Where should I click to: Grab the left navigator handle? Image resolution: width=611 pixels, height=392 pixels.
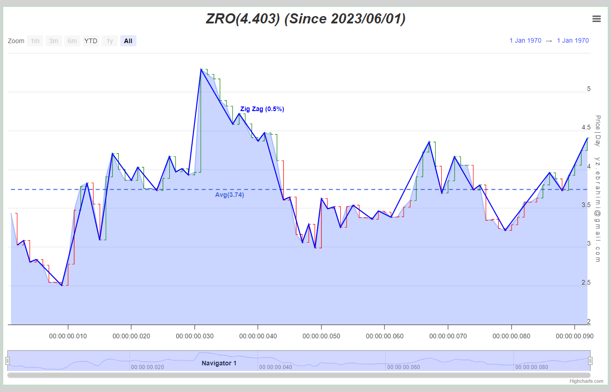coord(7,361)
